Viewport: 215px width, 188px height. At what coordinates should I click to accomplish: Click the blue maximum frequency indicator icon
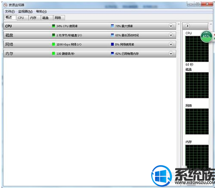tap(112, 26)
